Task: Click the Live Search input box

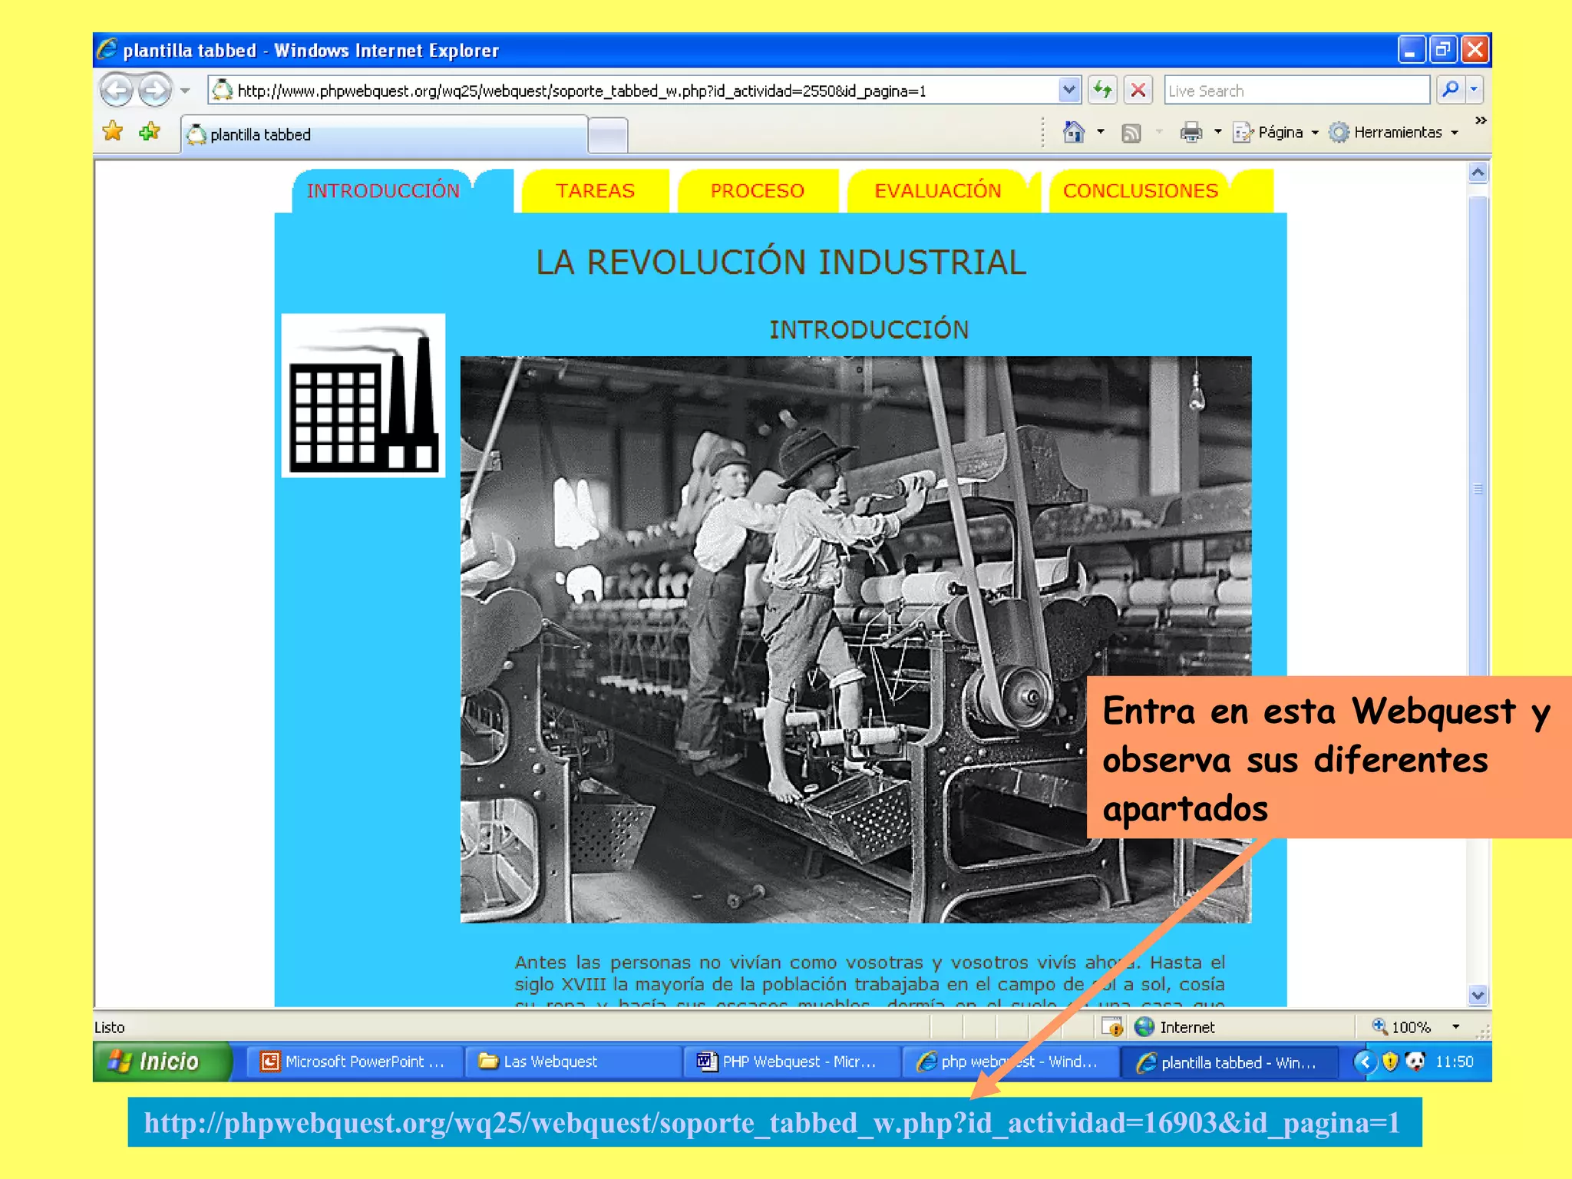Action: [x=1296, y=91]
